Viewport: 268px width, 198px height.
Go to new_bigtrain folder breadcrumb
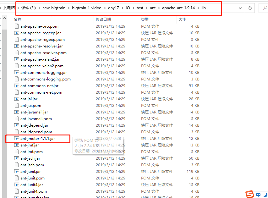point(54,8)
